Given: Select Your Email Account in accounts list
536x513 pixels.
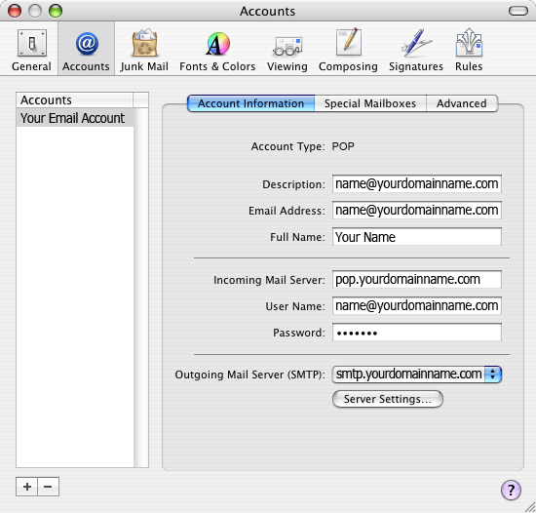Looking at the screenshot, I should pyautogui.click(x=75, y=118).
